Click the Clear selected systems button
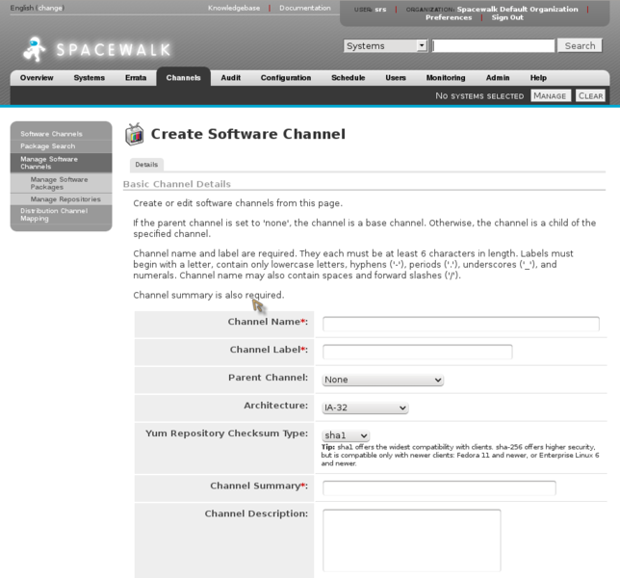Image resolution: width=620 pixels, height=578 pixels. click(x=590, y=95)
